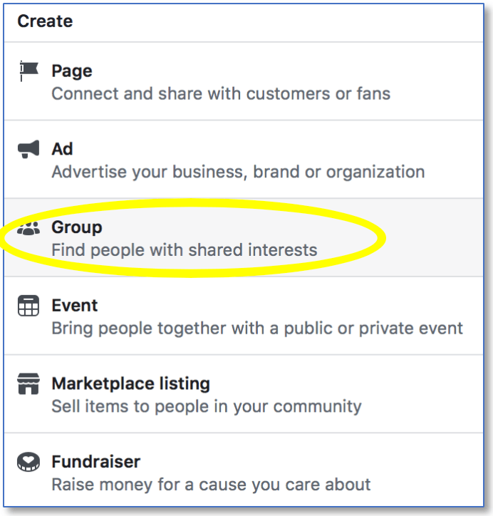The height and width of the screenshot is (516, 493).
Task: Click the Ad megaphone icon
Action: coord(29,149)
